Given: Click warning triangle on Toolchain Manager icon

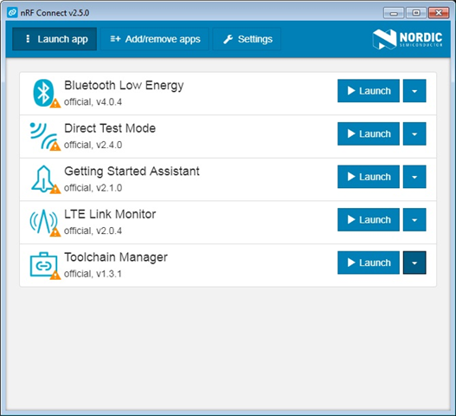Looking at the screenshot, I should [x=55, y=275].
